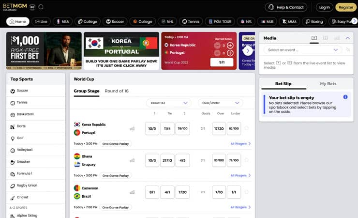Select Cricket in Top Sports list

[36, 198]
